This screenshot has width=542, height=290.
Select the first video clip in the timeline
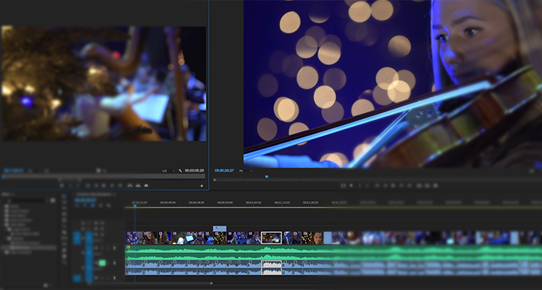[134, 238]
